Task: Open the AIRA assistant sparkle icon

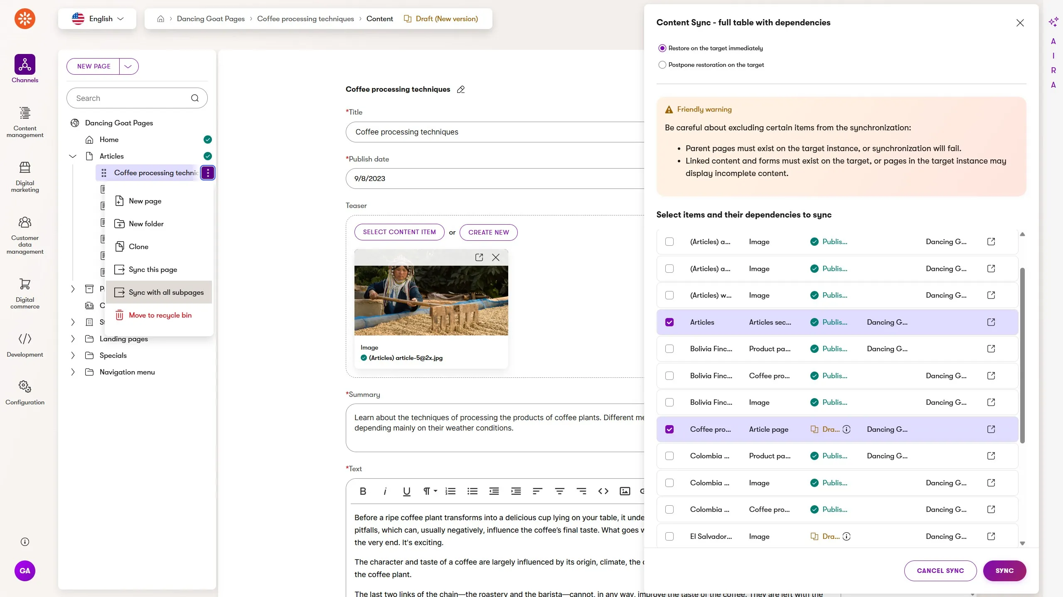Action: (x=1053, y=22)
